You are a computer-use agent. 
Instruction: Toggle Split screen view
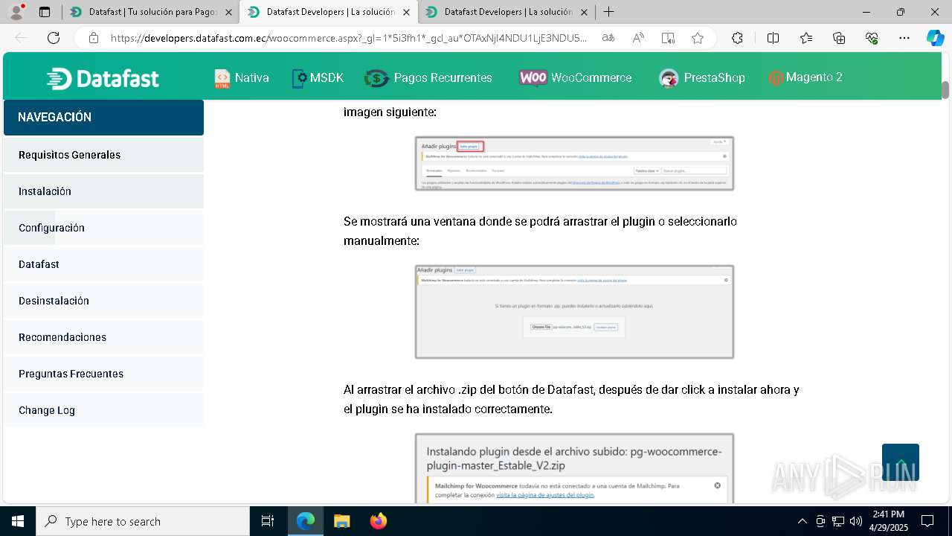click(773, 38)
